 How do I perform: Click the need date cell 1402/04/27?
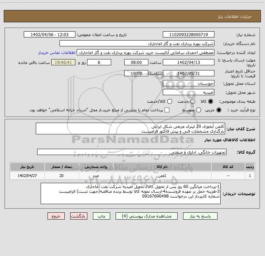coord(27,176)
